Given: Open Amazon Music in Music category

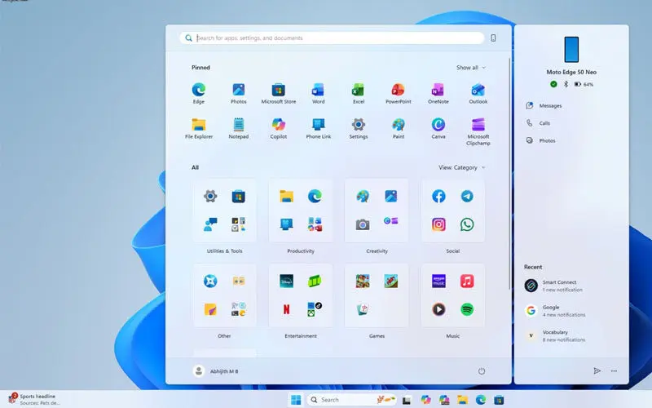Looking at the screenshot, I should [x=438, y=281].
